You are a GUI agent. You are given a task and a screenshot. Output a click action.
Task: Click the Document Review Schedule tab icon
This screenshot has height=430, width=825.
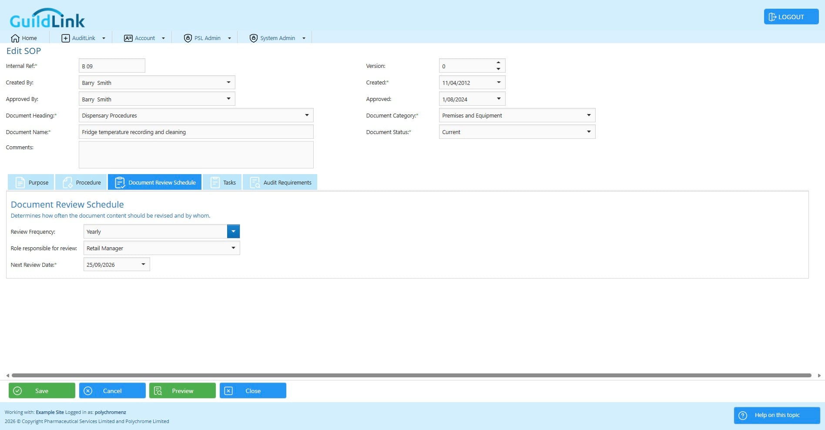(x=120, y=182)
